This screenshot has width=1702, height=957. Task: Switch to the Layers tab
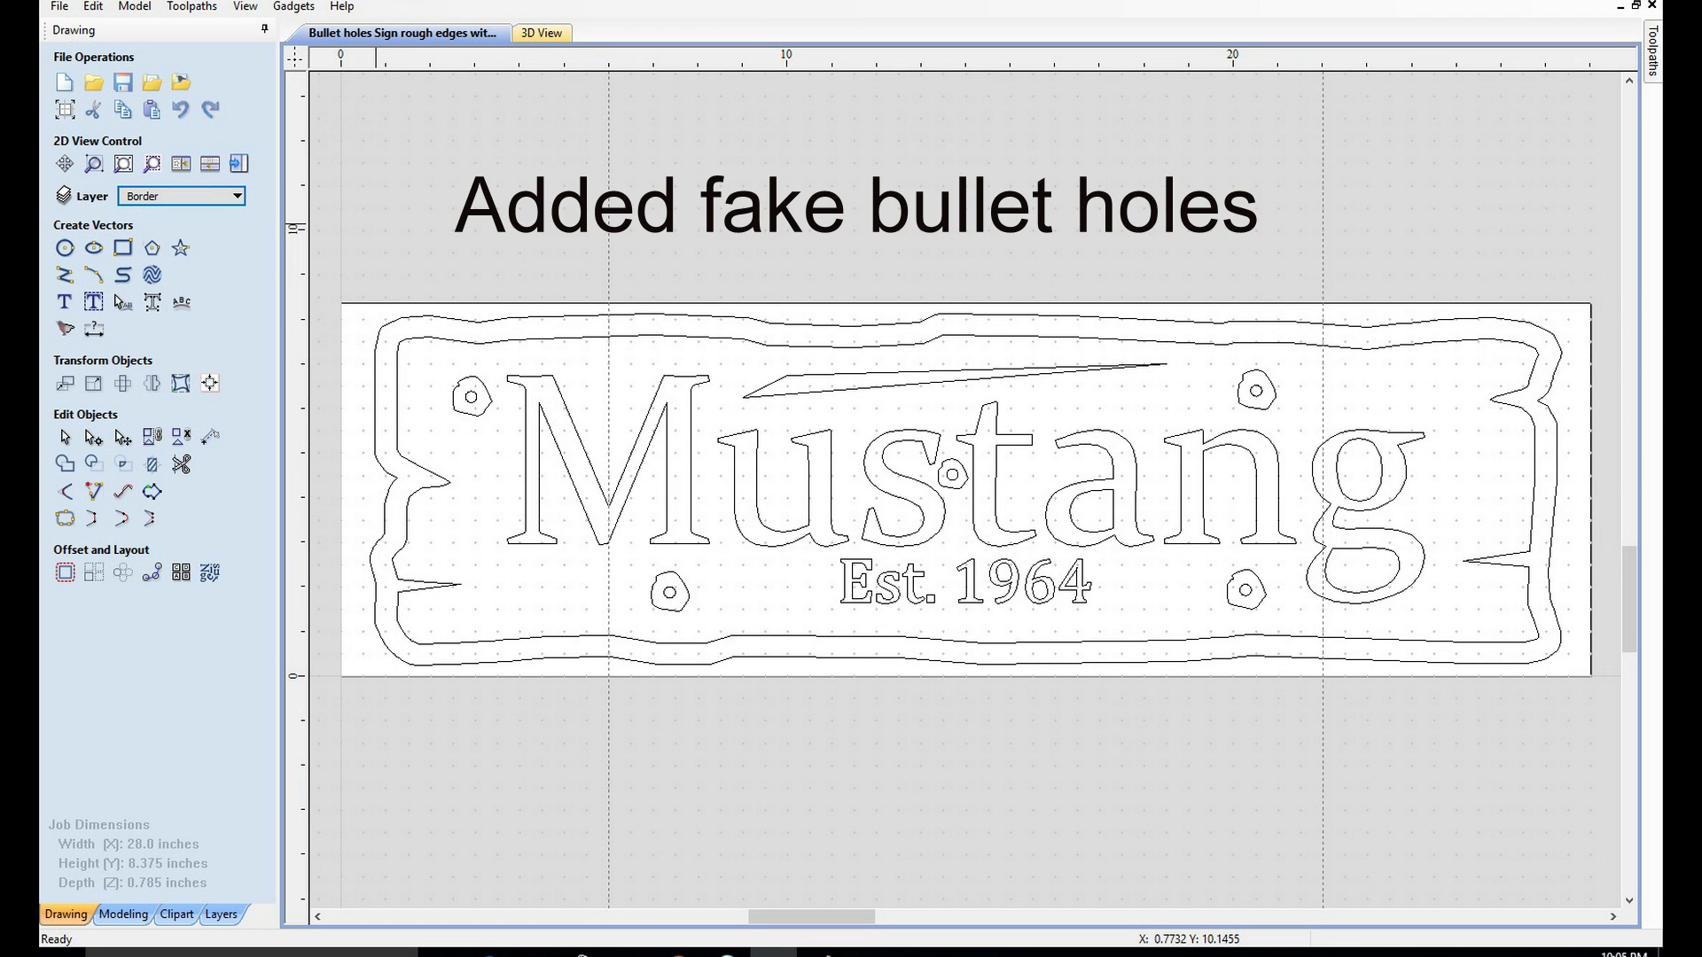221,914
